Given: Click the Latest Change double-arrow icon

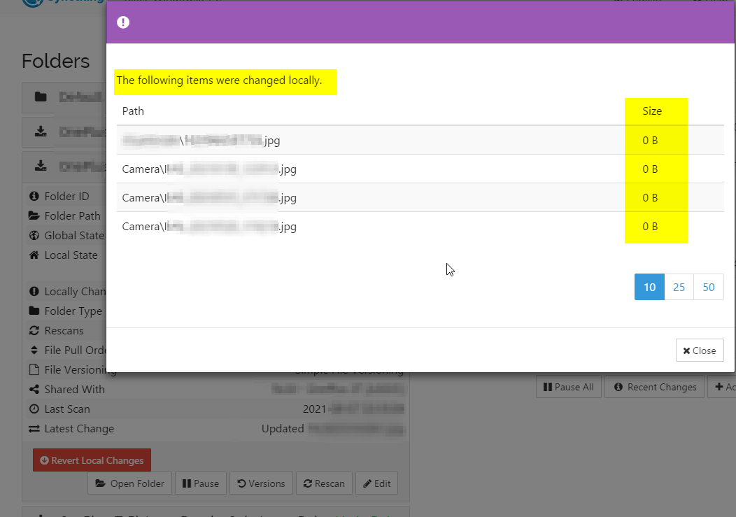Looking at the screenshot, I should pos(34,428).
